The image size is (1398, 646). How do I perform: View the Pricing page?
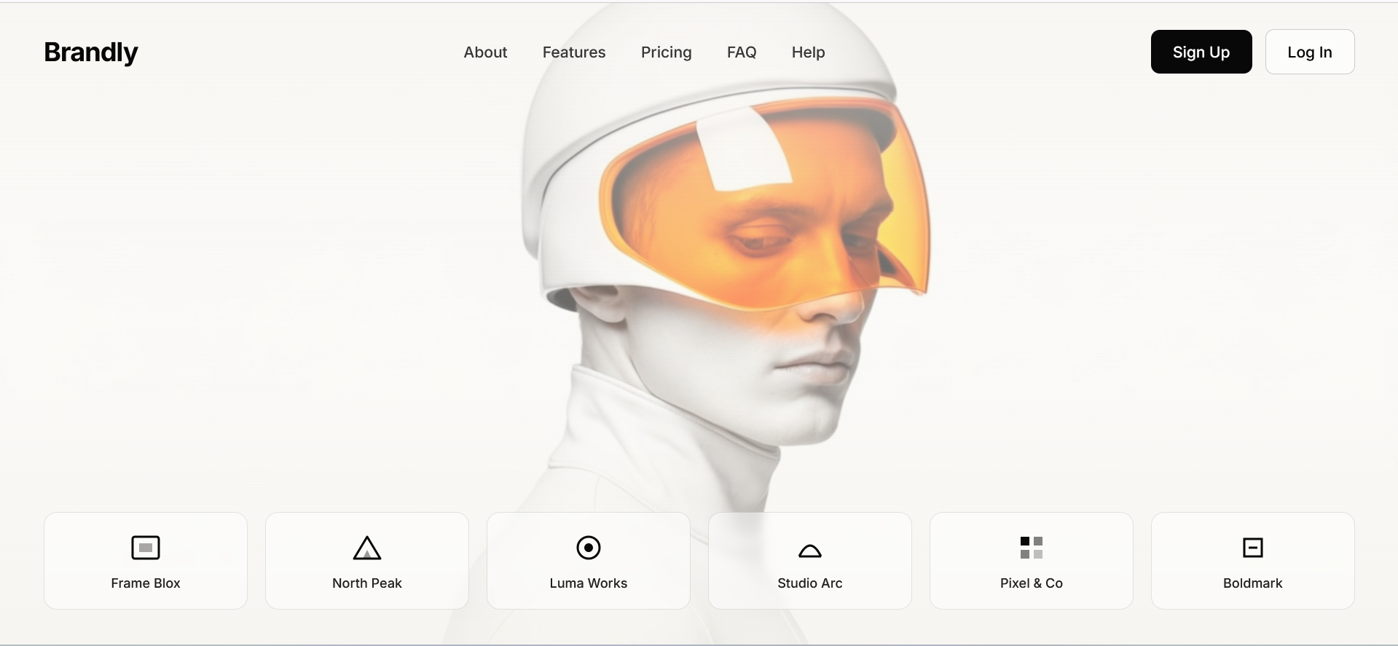(x=667, y=52)
